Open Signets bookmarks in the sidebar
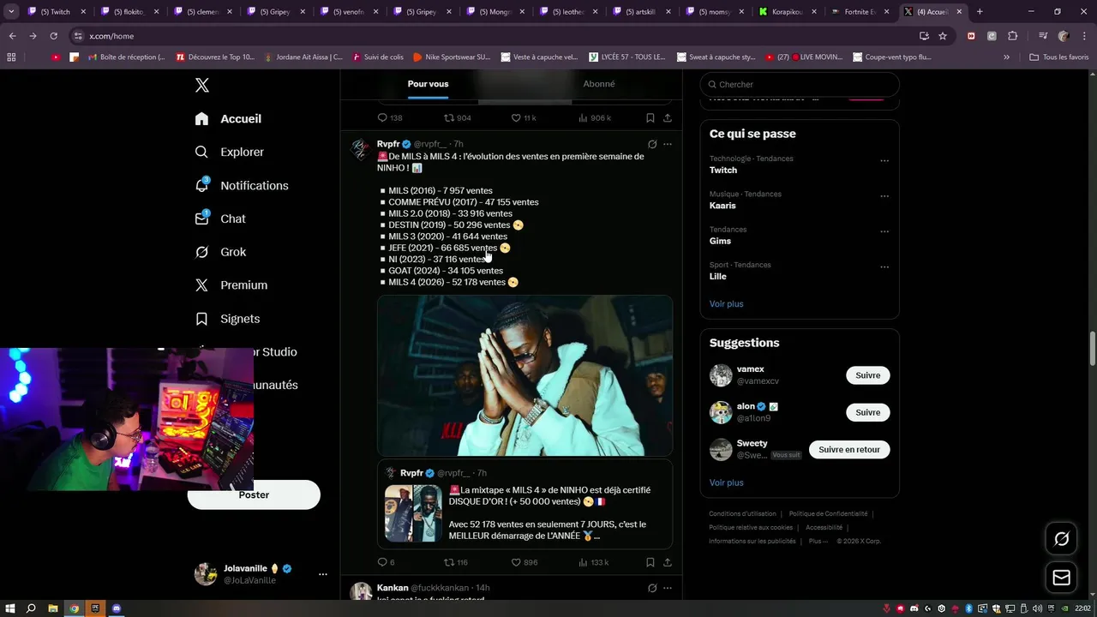The width and height of the screenshot is (1097, 617). pyautogui.click(x=227, y=319)
